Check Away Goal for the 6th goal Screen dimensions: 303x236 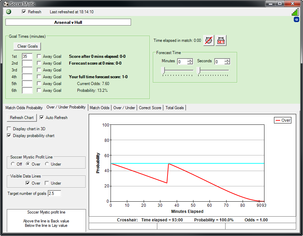[39, 90]
